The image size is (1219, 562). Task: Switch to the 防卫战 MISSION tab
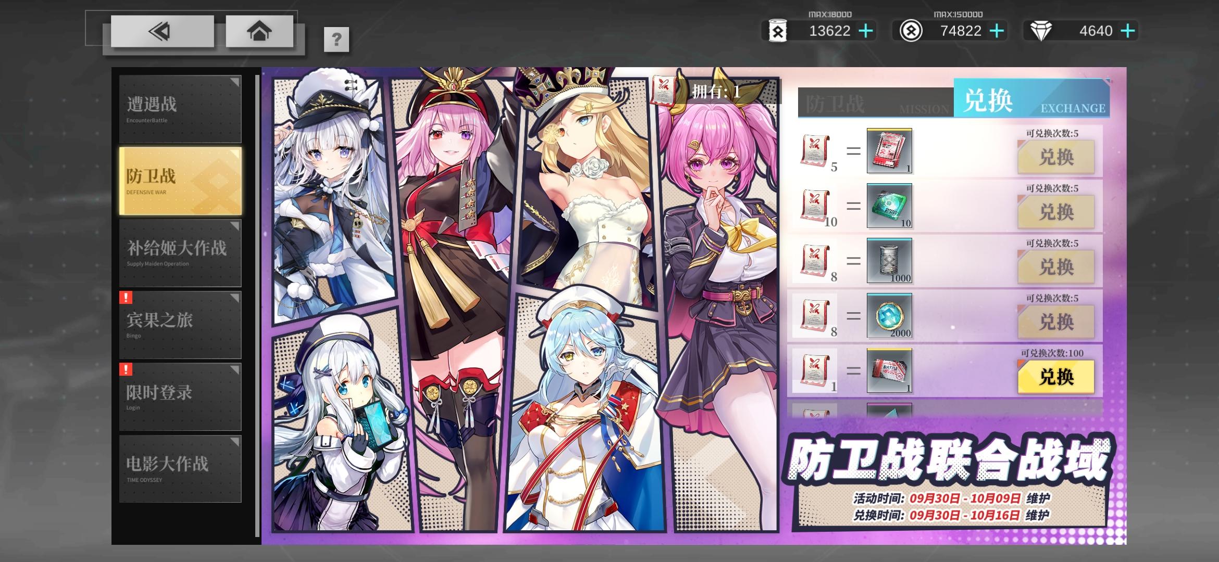coord(875,103)
